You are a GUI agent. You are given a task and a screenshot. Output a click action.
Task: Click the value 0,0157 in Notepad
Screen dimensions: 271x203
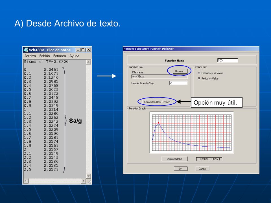[51, 149]
